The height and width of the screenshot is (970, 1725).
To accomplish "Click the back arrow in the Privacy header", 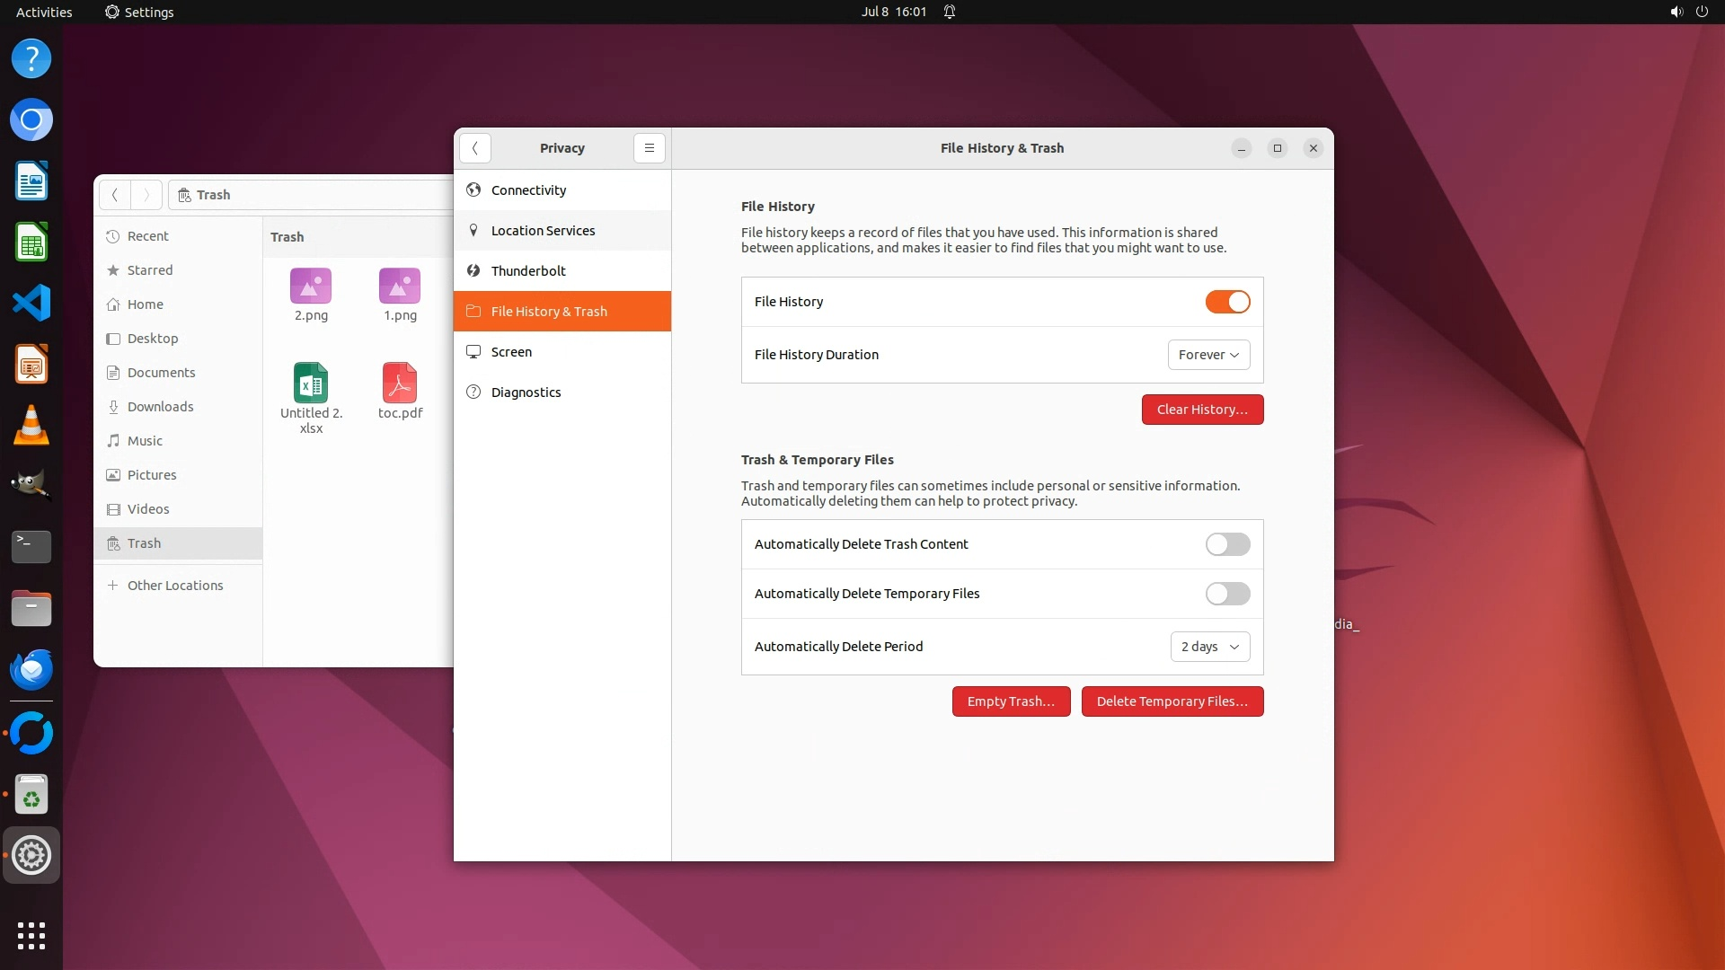I will pos(474,148).
